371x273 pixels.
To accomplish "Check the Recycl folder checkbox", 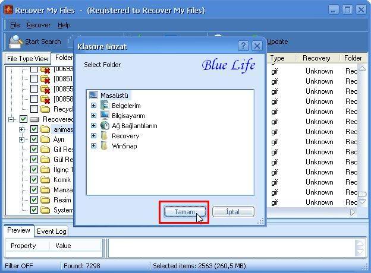I will pos(34,109).
